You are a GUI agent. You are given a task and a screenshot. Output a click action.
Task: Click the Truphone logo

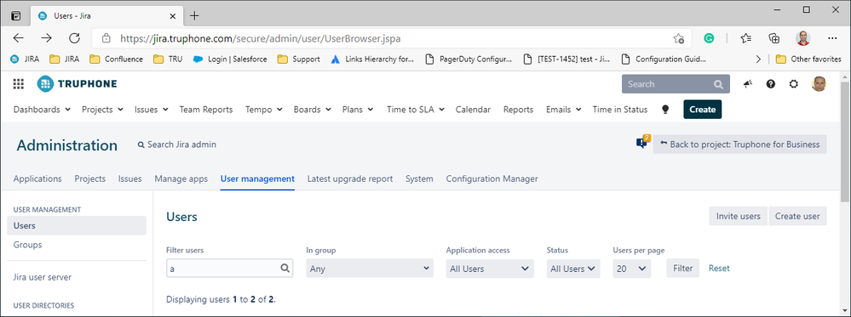click(x=77, y=84)
